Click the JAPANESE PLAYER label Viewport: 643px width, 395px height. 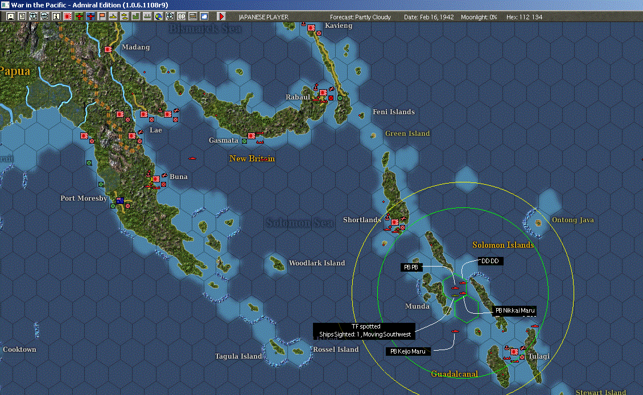[263, 17]
